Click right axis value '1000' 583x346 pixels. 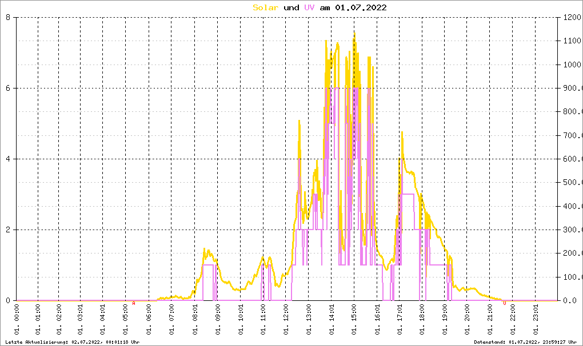[572, 64]
